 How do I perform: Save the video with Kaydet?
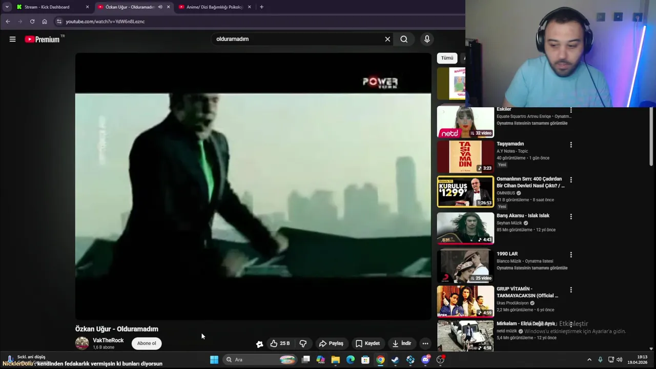click(368, 343)
